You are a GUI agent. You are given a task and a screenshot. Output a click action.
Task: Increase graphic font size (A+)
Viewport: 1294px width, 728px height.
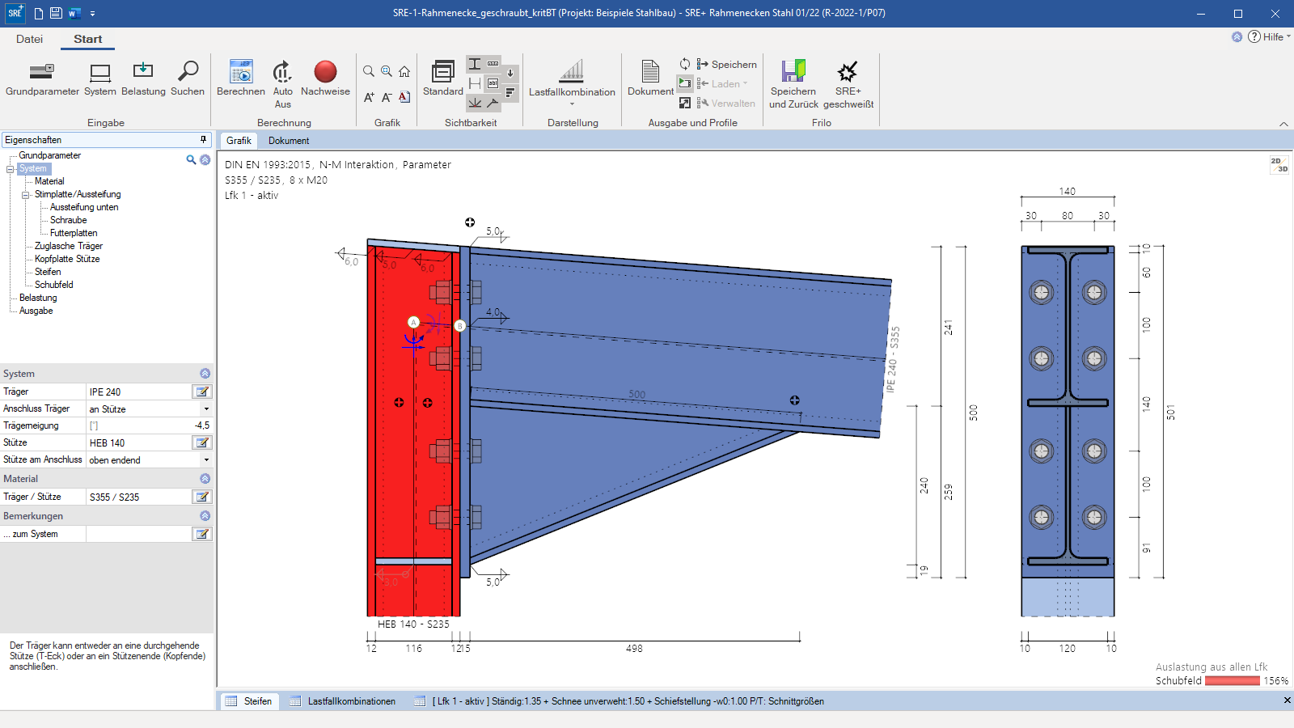click(369, 97)
